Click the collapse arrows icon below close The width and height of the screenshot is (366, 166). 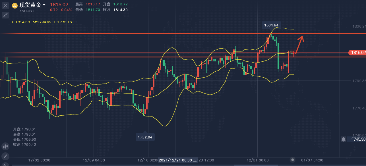click(x=5, y=15)
